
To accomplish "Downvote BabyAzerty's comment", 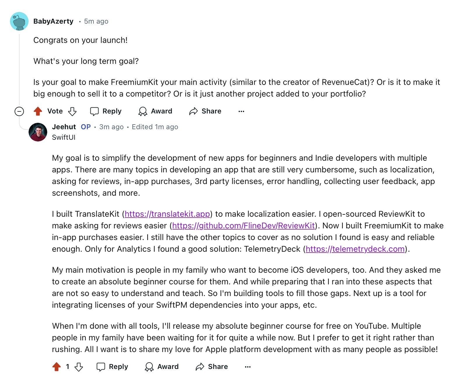I will click(x=72, y=111).
